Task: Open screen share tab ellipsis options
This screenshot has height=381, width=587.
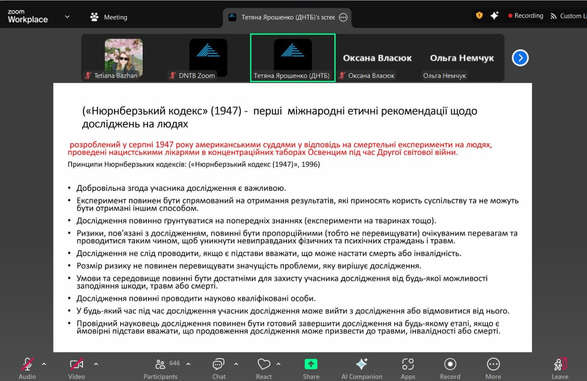Action: [343, 17]
